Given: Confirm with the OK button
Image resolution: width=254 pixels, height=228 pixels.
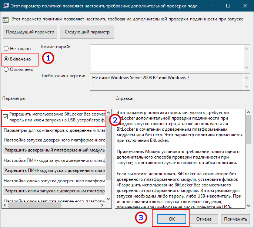Looking at the screenshot, I should (x=172, y=219).
